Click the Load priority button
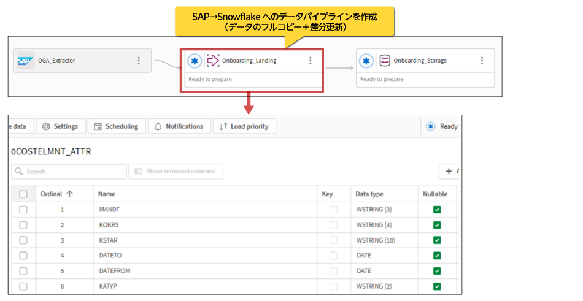This screenshot has width=583, height=301. [x=244, y=126]
